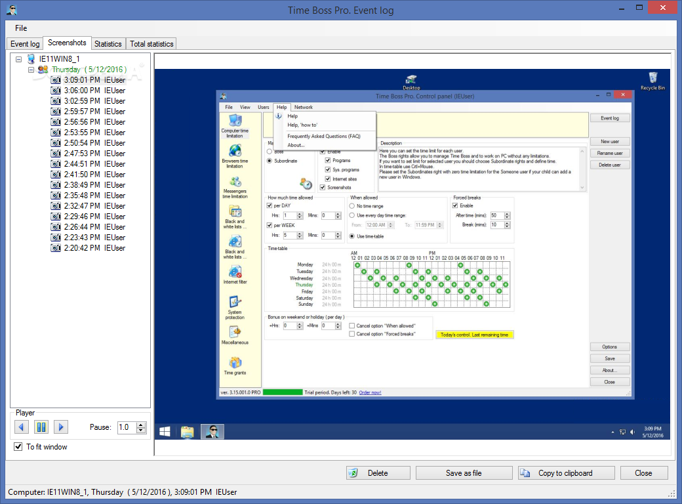Image resolution: width=682 pixels, height=504 pixels.
Task: Click camera icon of 2:44:51 PM entry
Action: point(56,164)
